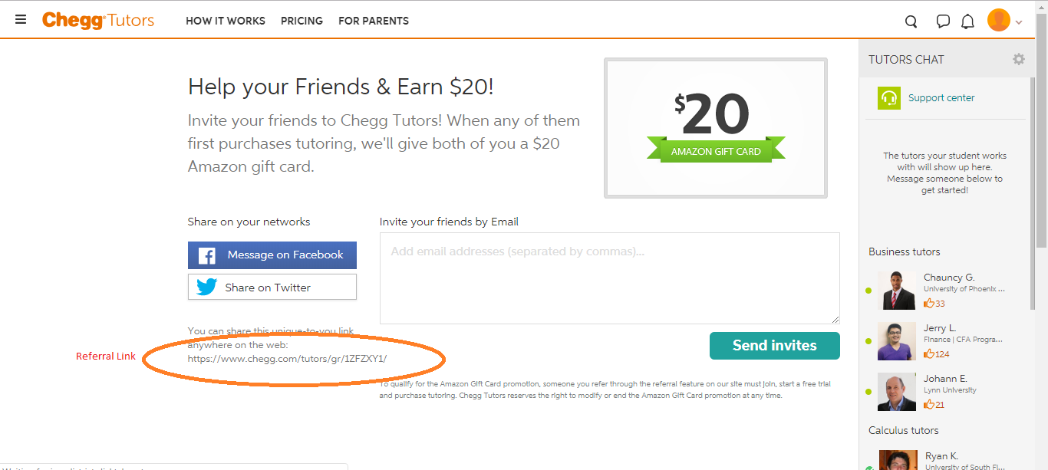Expand the profile dropdown arrow

[x=1019, y=22]
